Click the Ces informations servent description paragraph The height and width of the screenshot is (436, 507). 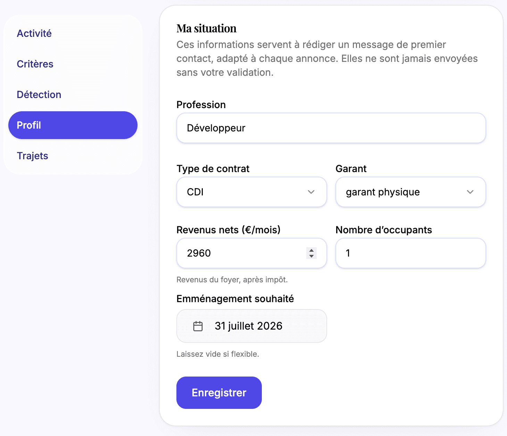(x=327, y=58)
